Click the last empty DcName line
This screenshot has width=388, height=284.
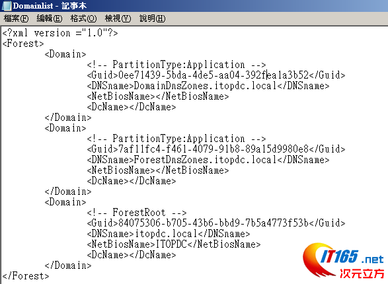pyautogui.click(x=132, y=255)
